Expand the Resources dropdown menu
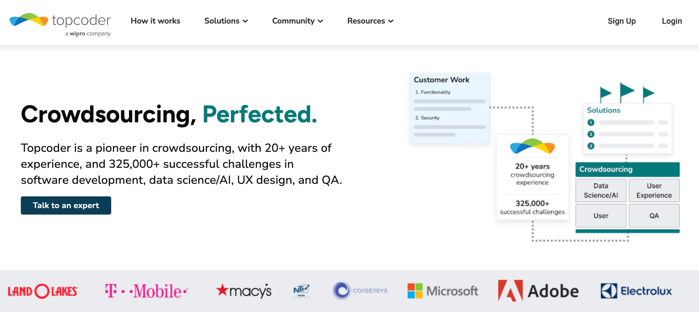 tap(370, 21)
